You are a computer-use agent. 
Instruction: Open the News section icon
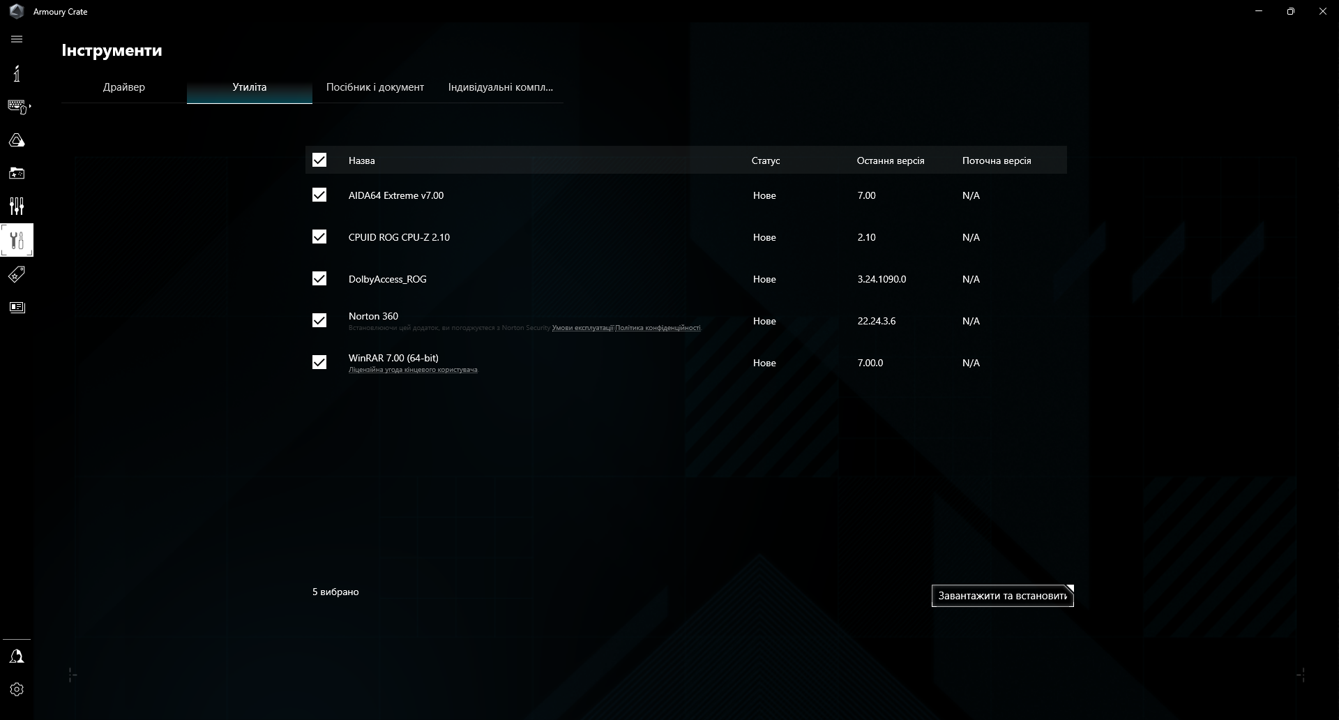pos(17,307)
